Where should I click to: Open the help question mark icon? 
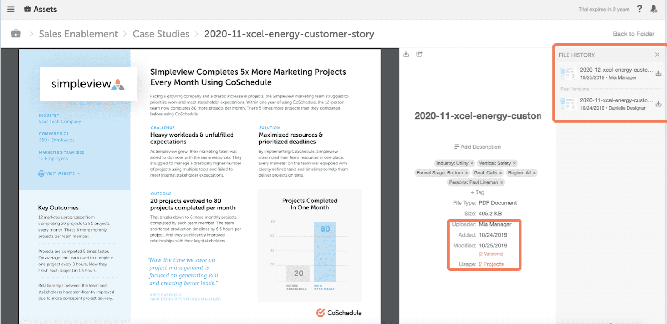[639, 9]
